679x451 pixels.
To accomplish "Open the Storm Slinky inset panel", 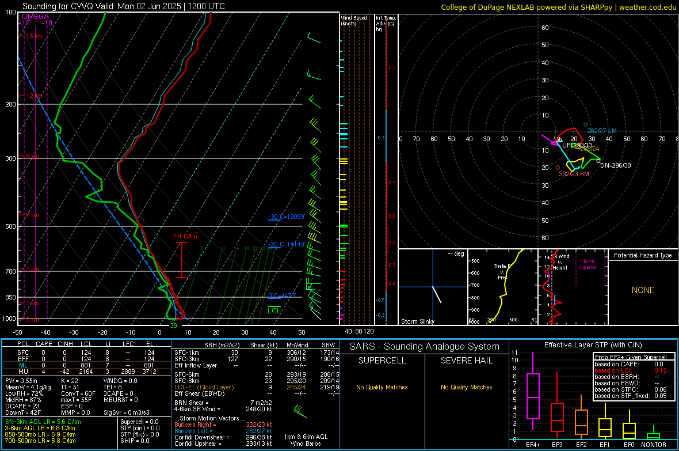I will click(433, 287).
